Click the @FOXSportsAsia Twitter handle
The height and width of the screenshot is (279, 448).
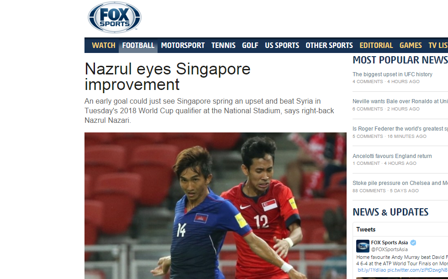coord(389,249)
